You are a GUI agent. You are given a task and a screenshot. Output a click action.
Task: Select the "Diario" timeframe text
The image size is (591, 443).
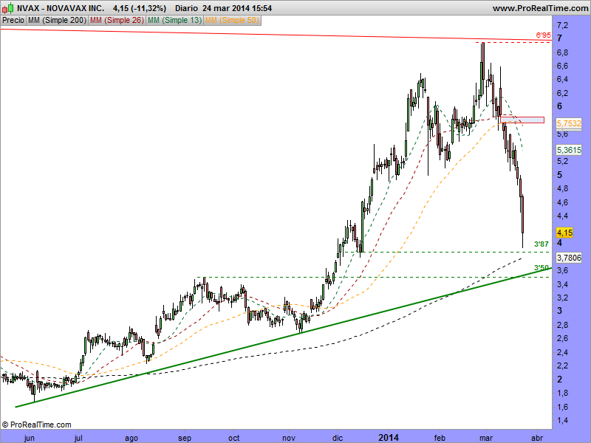point(187,8)
